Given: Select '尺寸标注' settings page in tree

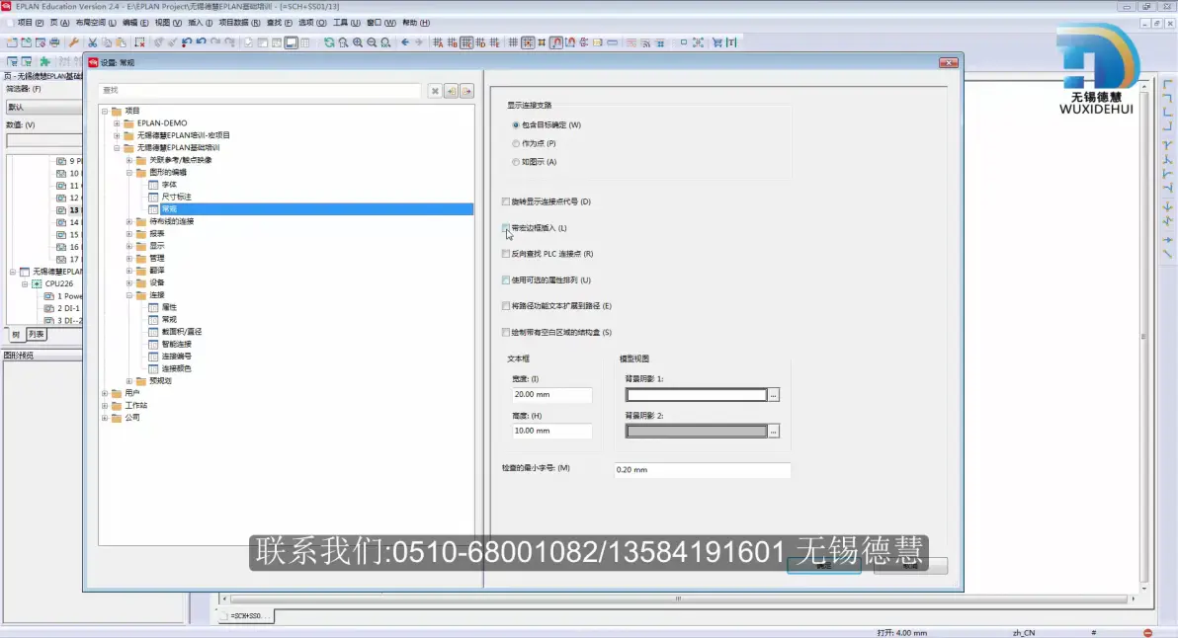Looking at the screenshot, I should (x=177, y=197).
